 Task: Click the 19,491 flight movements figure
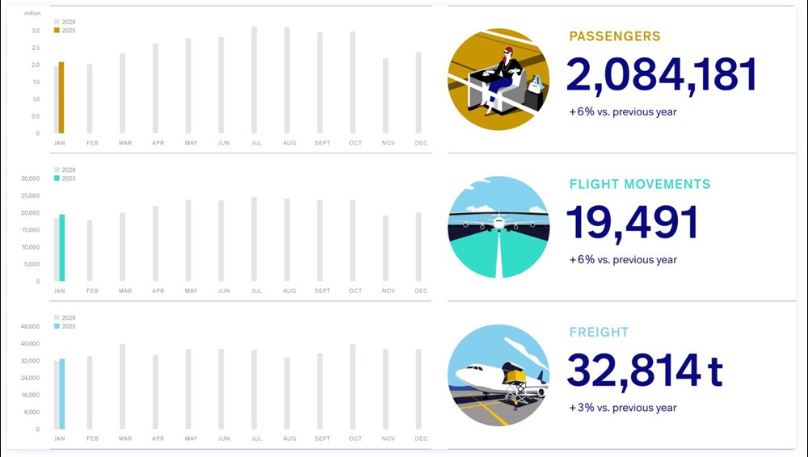coord(633,223)
